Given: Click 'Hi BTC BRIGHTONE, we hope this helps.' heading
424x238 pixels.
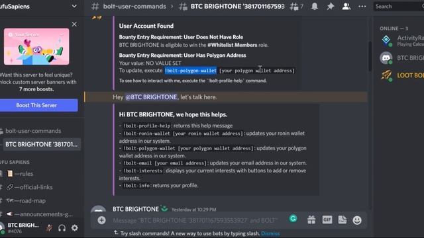Looking at the screenshot, I should tap(173, 114).
